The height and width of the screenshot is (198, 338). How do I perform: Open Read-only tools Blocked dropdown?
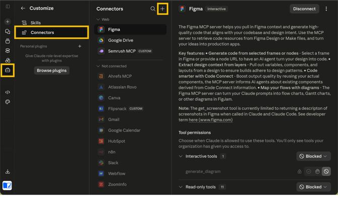tap(313, 187)
